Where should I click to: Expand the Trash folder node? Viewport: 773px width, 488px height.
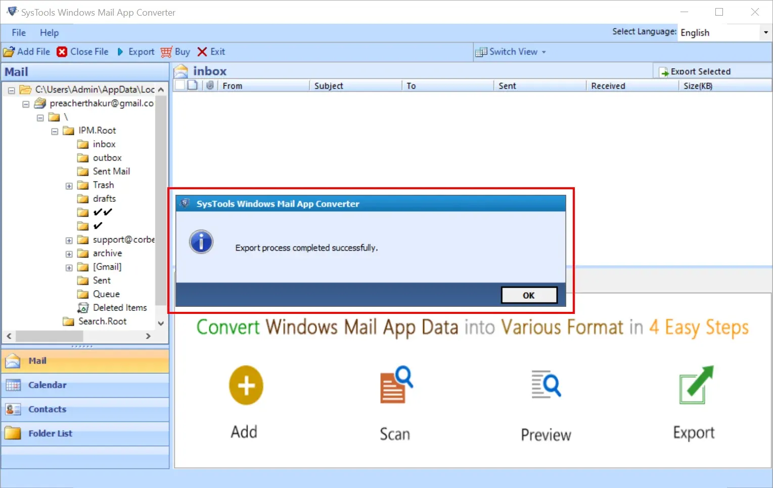pyautogui.click(x=69, y=186)
